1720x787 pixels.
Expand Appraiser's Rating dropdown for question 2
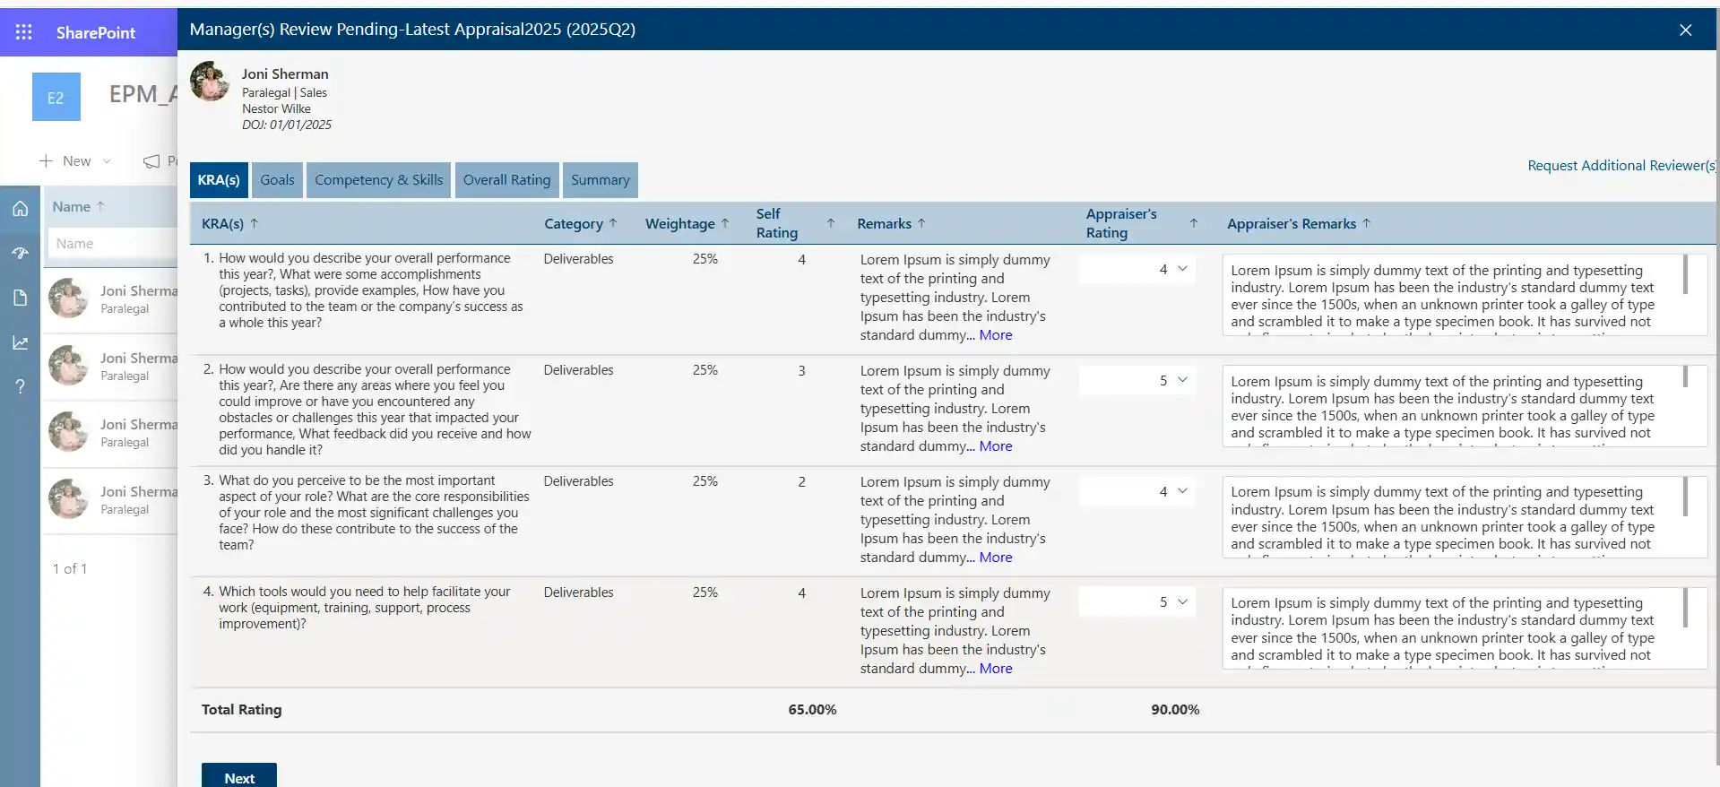pyautogui.click(x=1137, y=380)
